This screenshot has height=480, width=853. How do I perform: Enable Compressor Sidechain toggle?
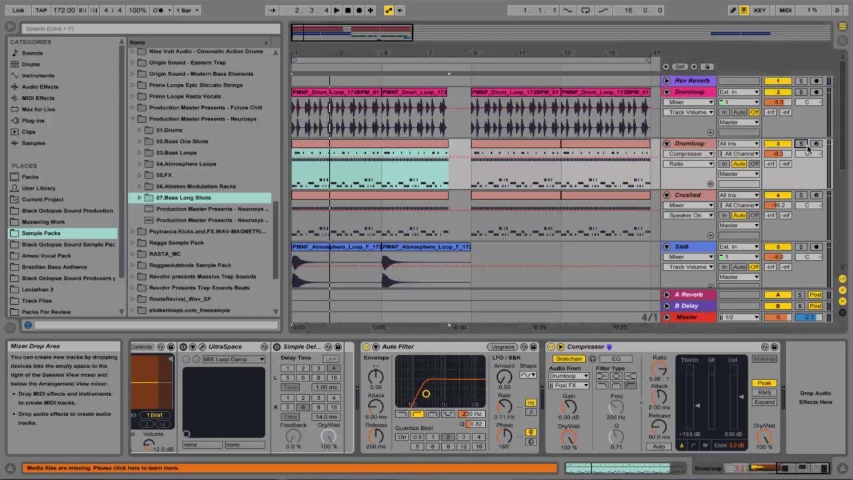(x=570, y=359)
